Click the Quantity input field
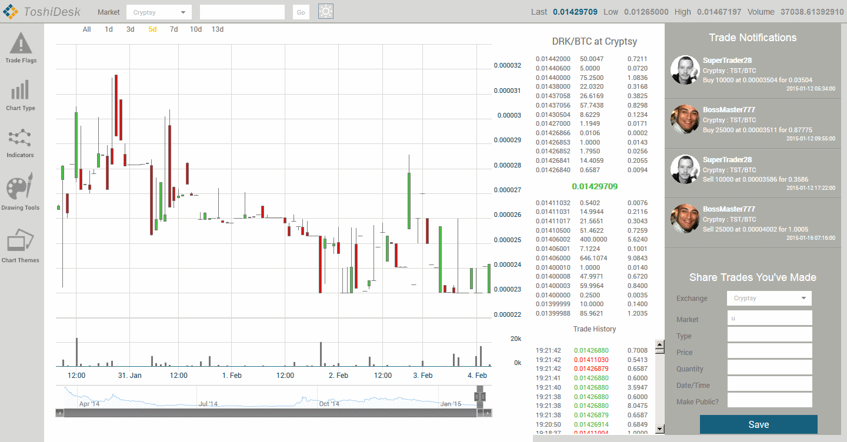 (x=769, y=367)
